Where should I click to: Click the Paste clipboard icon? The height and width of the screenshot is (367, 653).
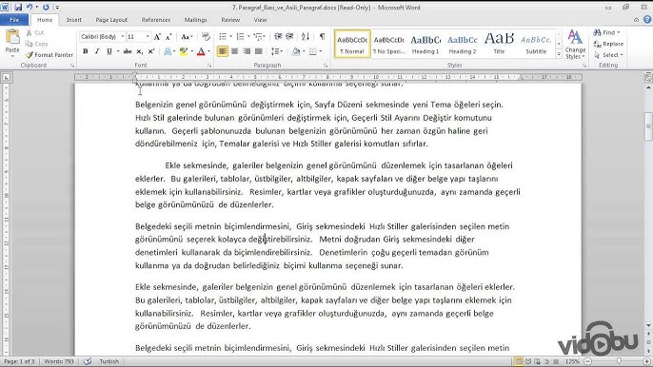pyautogui.click(x=12, y=37)
